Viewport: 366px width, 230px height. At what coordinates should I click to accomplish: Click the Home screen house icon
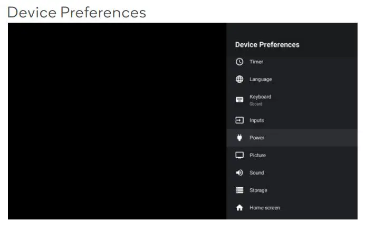(x=239, y=208)
